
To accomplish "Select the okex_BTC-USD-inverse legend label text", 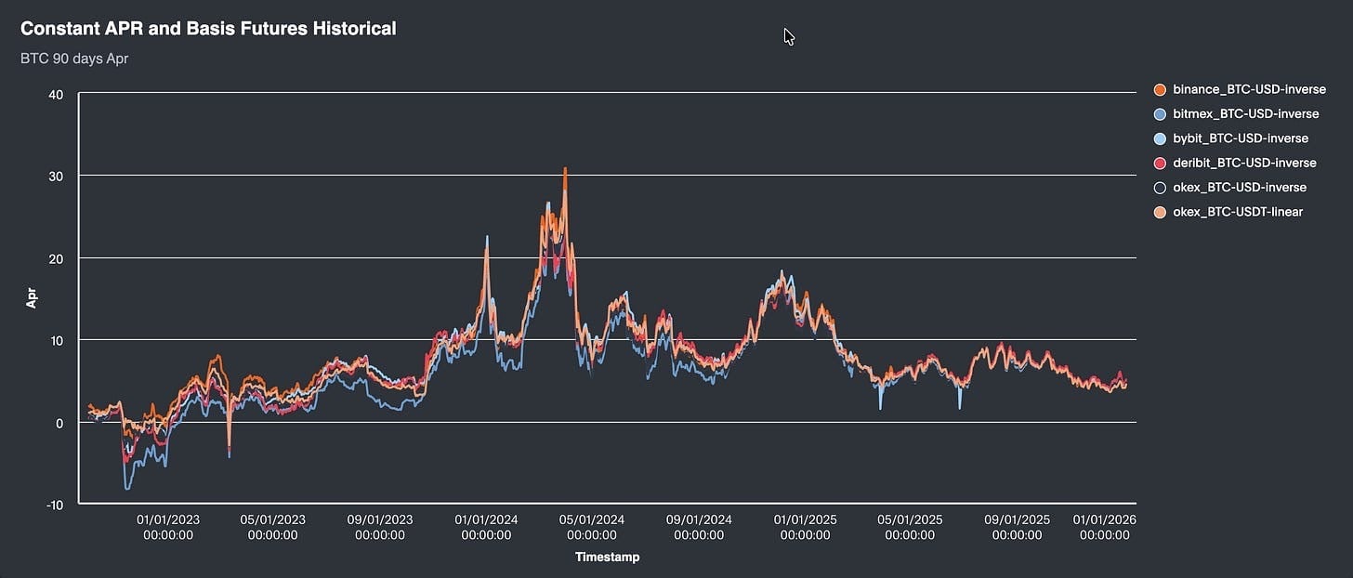I will point(1241,187).
